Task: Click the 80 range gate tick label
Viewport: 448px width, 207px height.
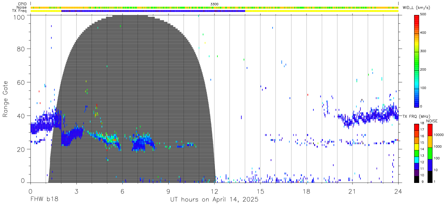Action: point(22,49)
